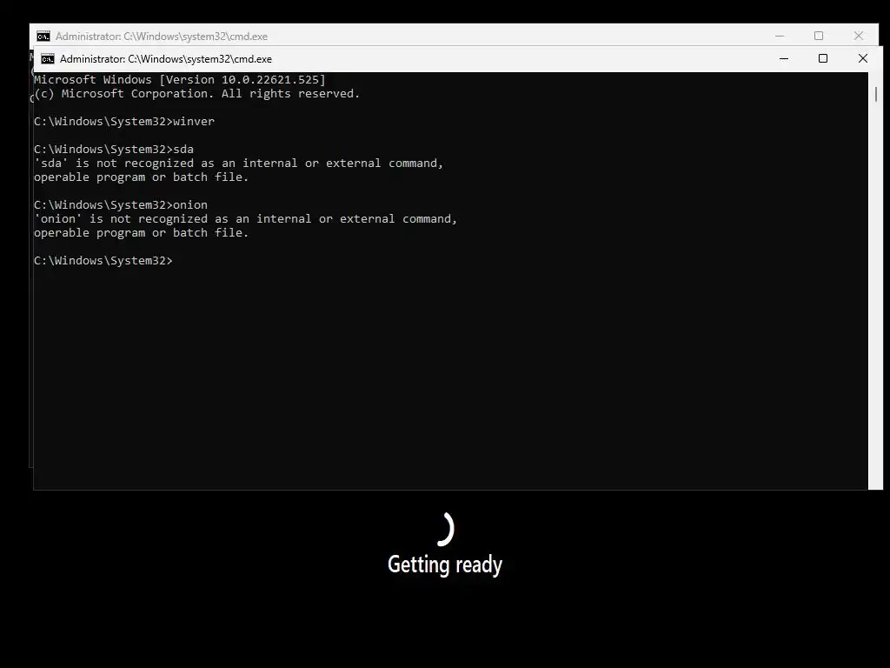Click the front window's vertical scrollbar thumb

(876, 94)
